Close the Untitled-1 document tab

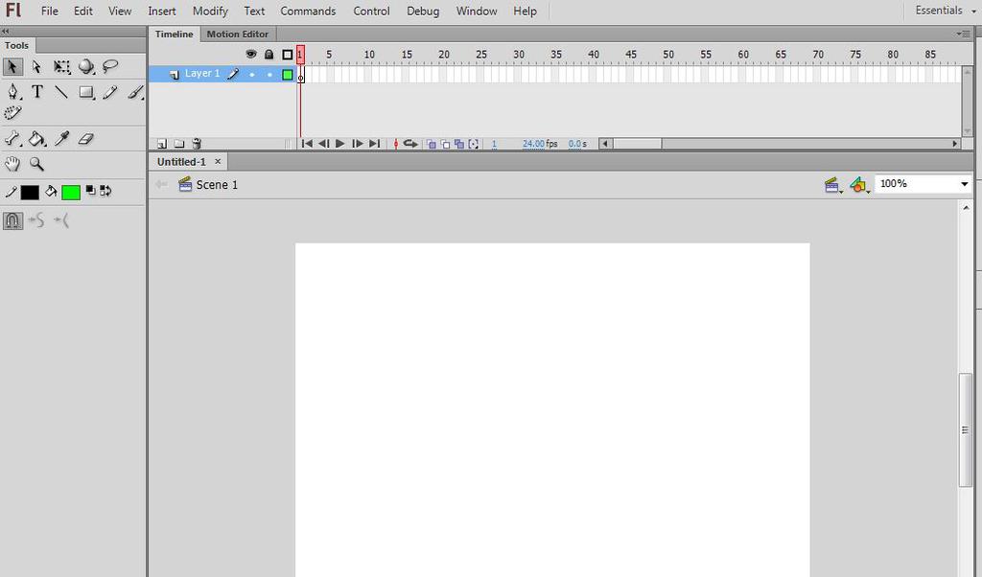point(218,161)
